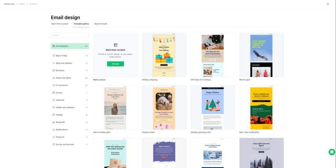The width and height of the screenshot is (336, 168).
Task: Filter by Blog and updates label
Action: 64,63
